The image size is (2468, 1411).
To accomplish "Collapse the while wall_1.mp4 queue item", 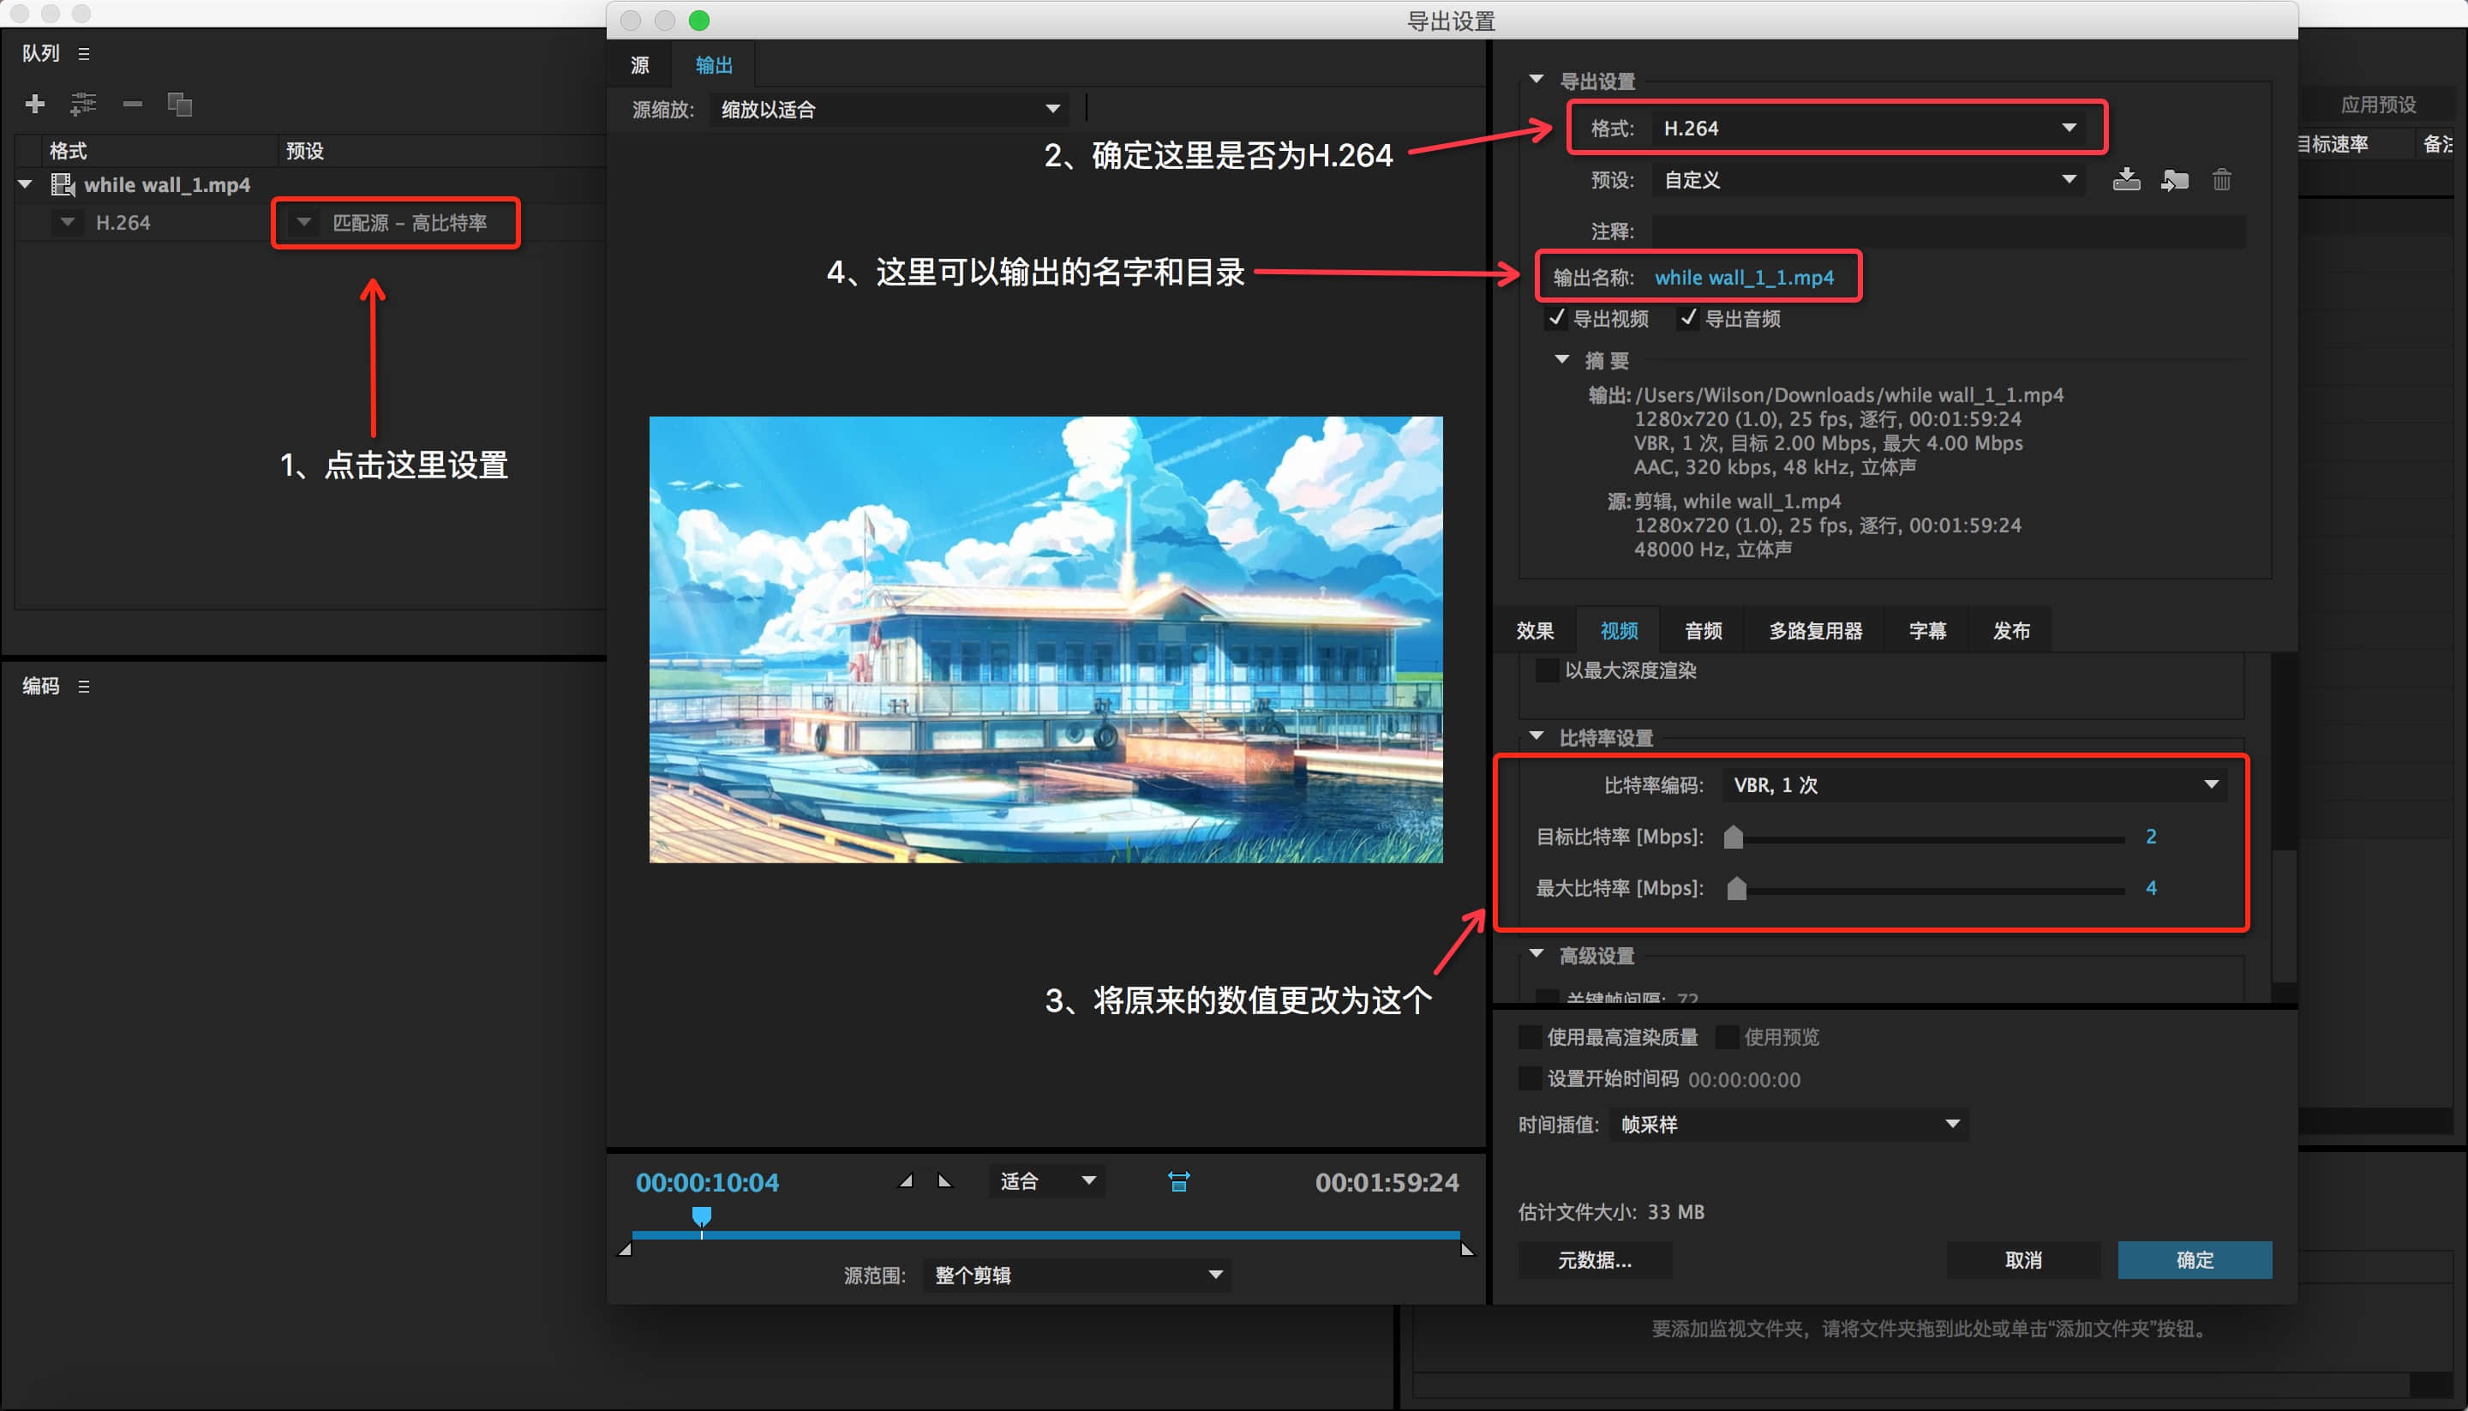I will coord(25,184).
